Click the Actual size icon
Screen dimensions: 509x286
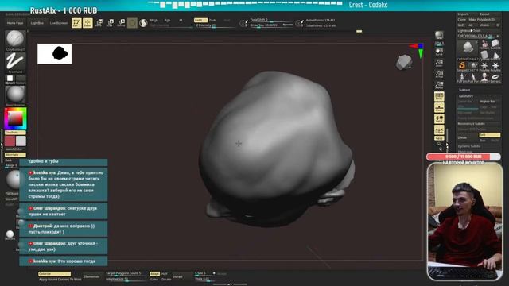(x=439, y=74)
